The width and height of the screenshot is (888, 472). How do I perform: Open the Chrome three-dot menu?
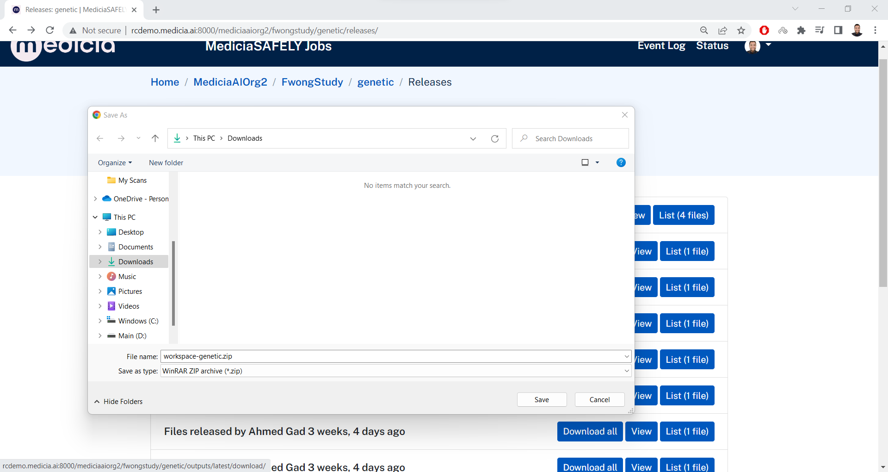(x=875, y=30)
